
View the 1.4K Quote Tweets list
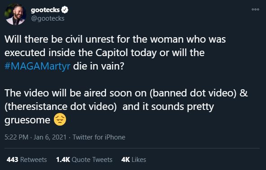point(84,160)
